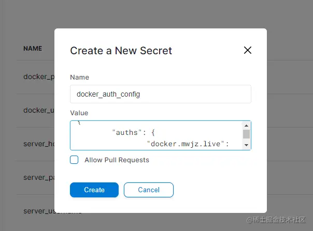The height and width of the screenshot is (231, 313).
Task: Click the Value textarea scroll-down arrow
Action: pos(246,145)
